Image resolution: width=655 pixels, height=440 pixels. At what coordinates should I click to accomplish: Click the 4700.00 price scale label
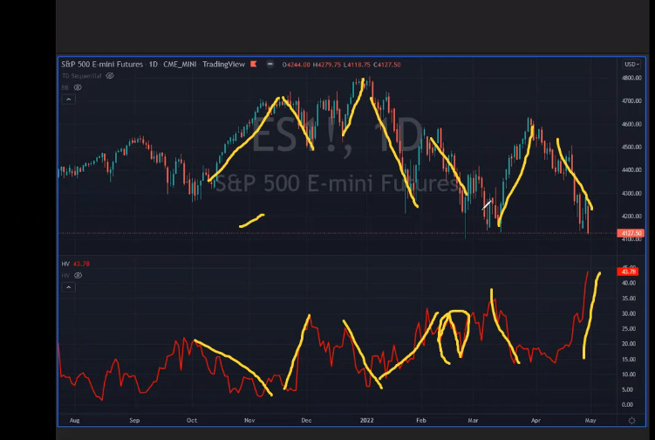[631, 100]
